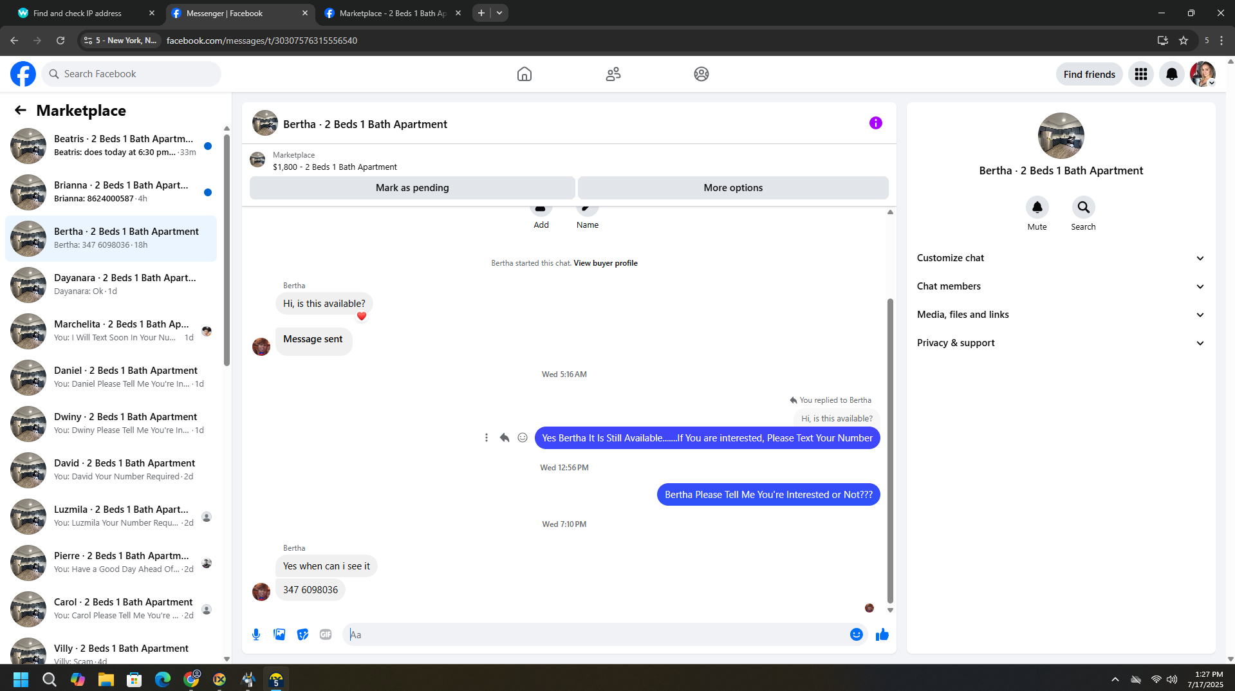Open the listing thumbnail in details panel
This screenshot has width=1235, height=691.
1061,136
